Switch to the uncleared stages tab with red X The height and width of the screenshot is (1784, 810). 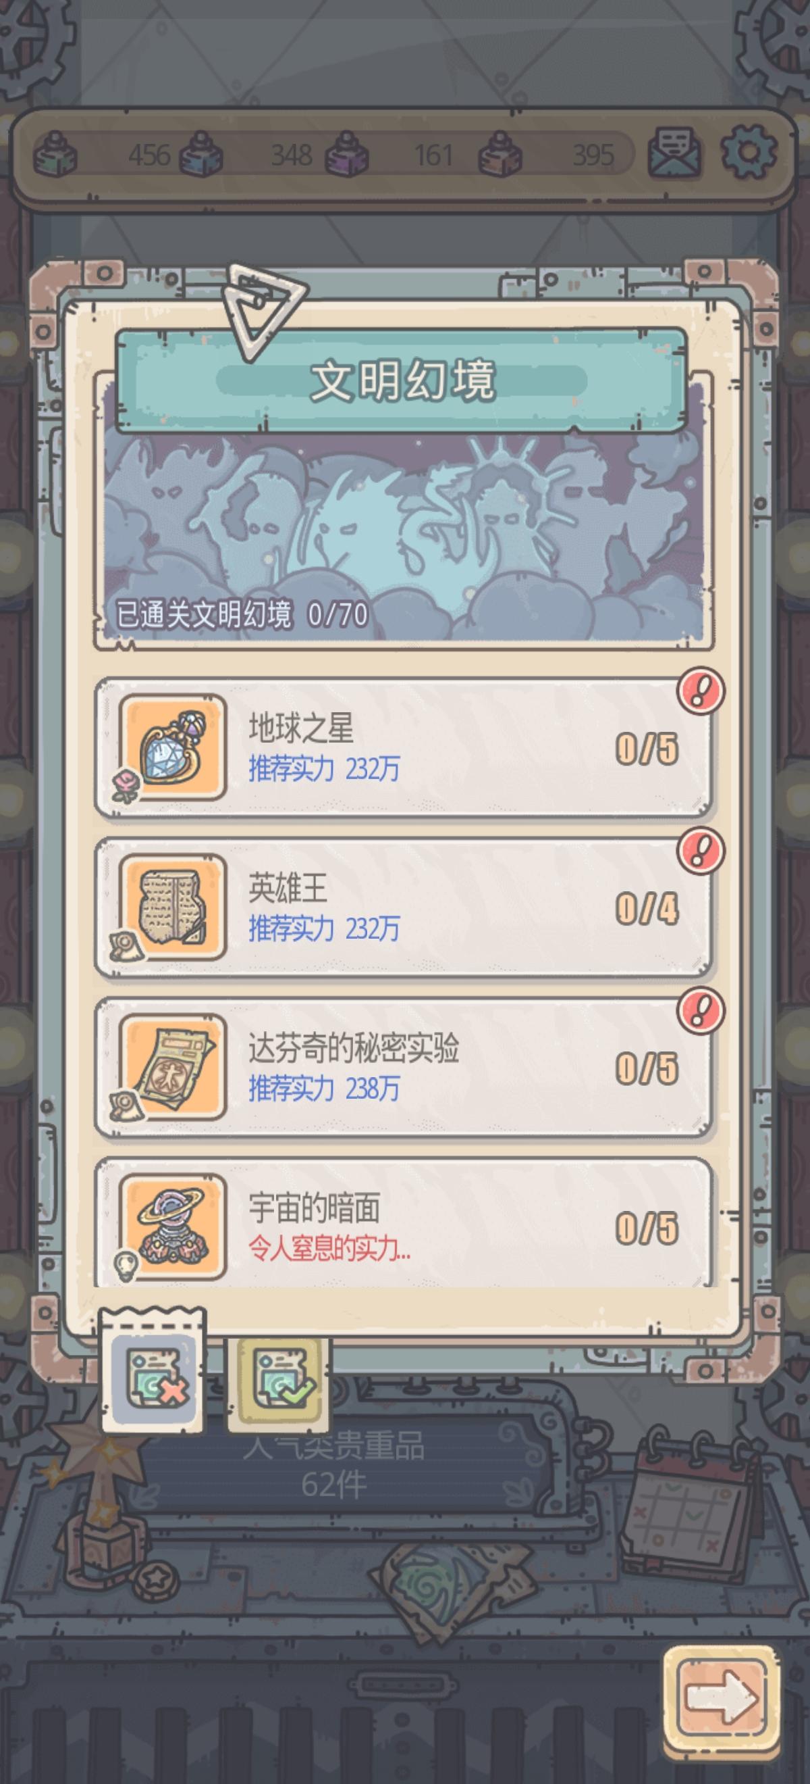pos(153,1373)
